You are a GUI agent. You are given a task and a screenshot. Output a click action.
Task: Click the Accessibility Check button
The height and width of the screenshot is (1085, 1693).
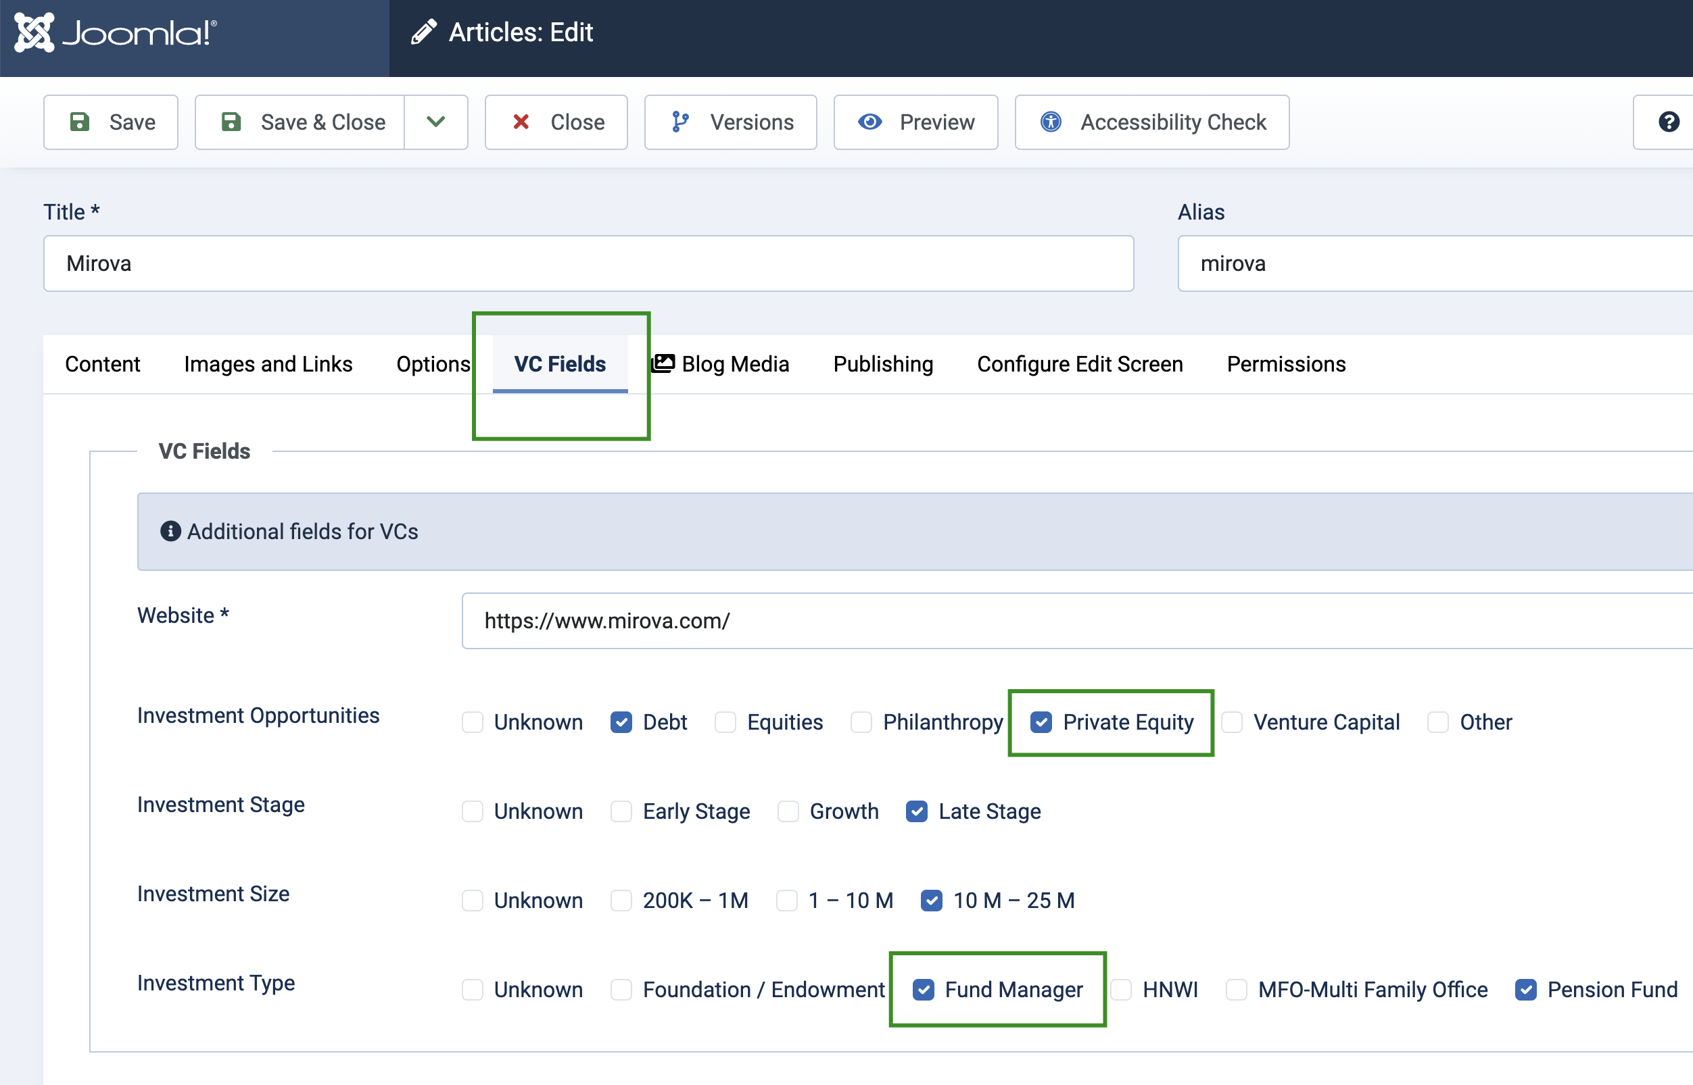[1152, 122]
